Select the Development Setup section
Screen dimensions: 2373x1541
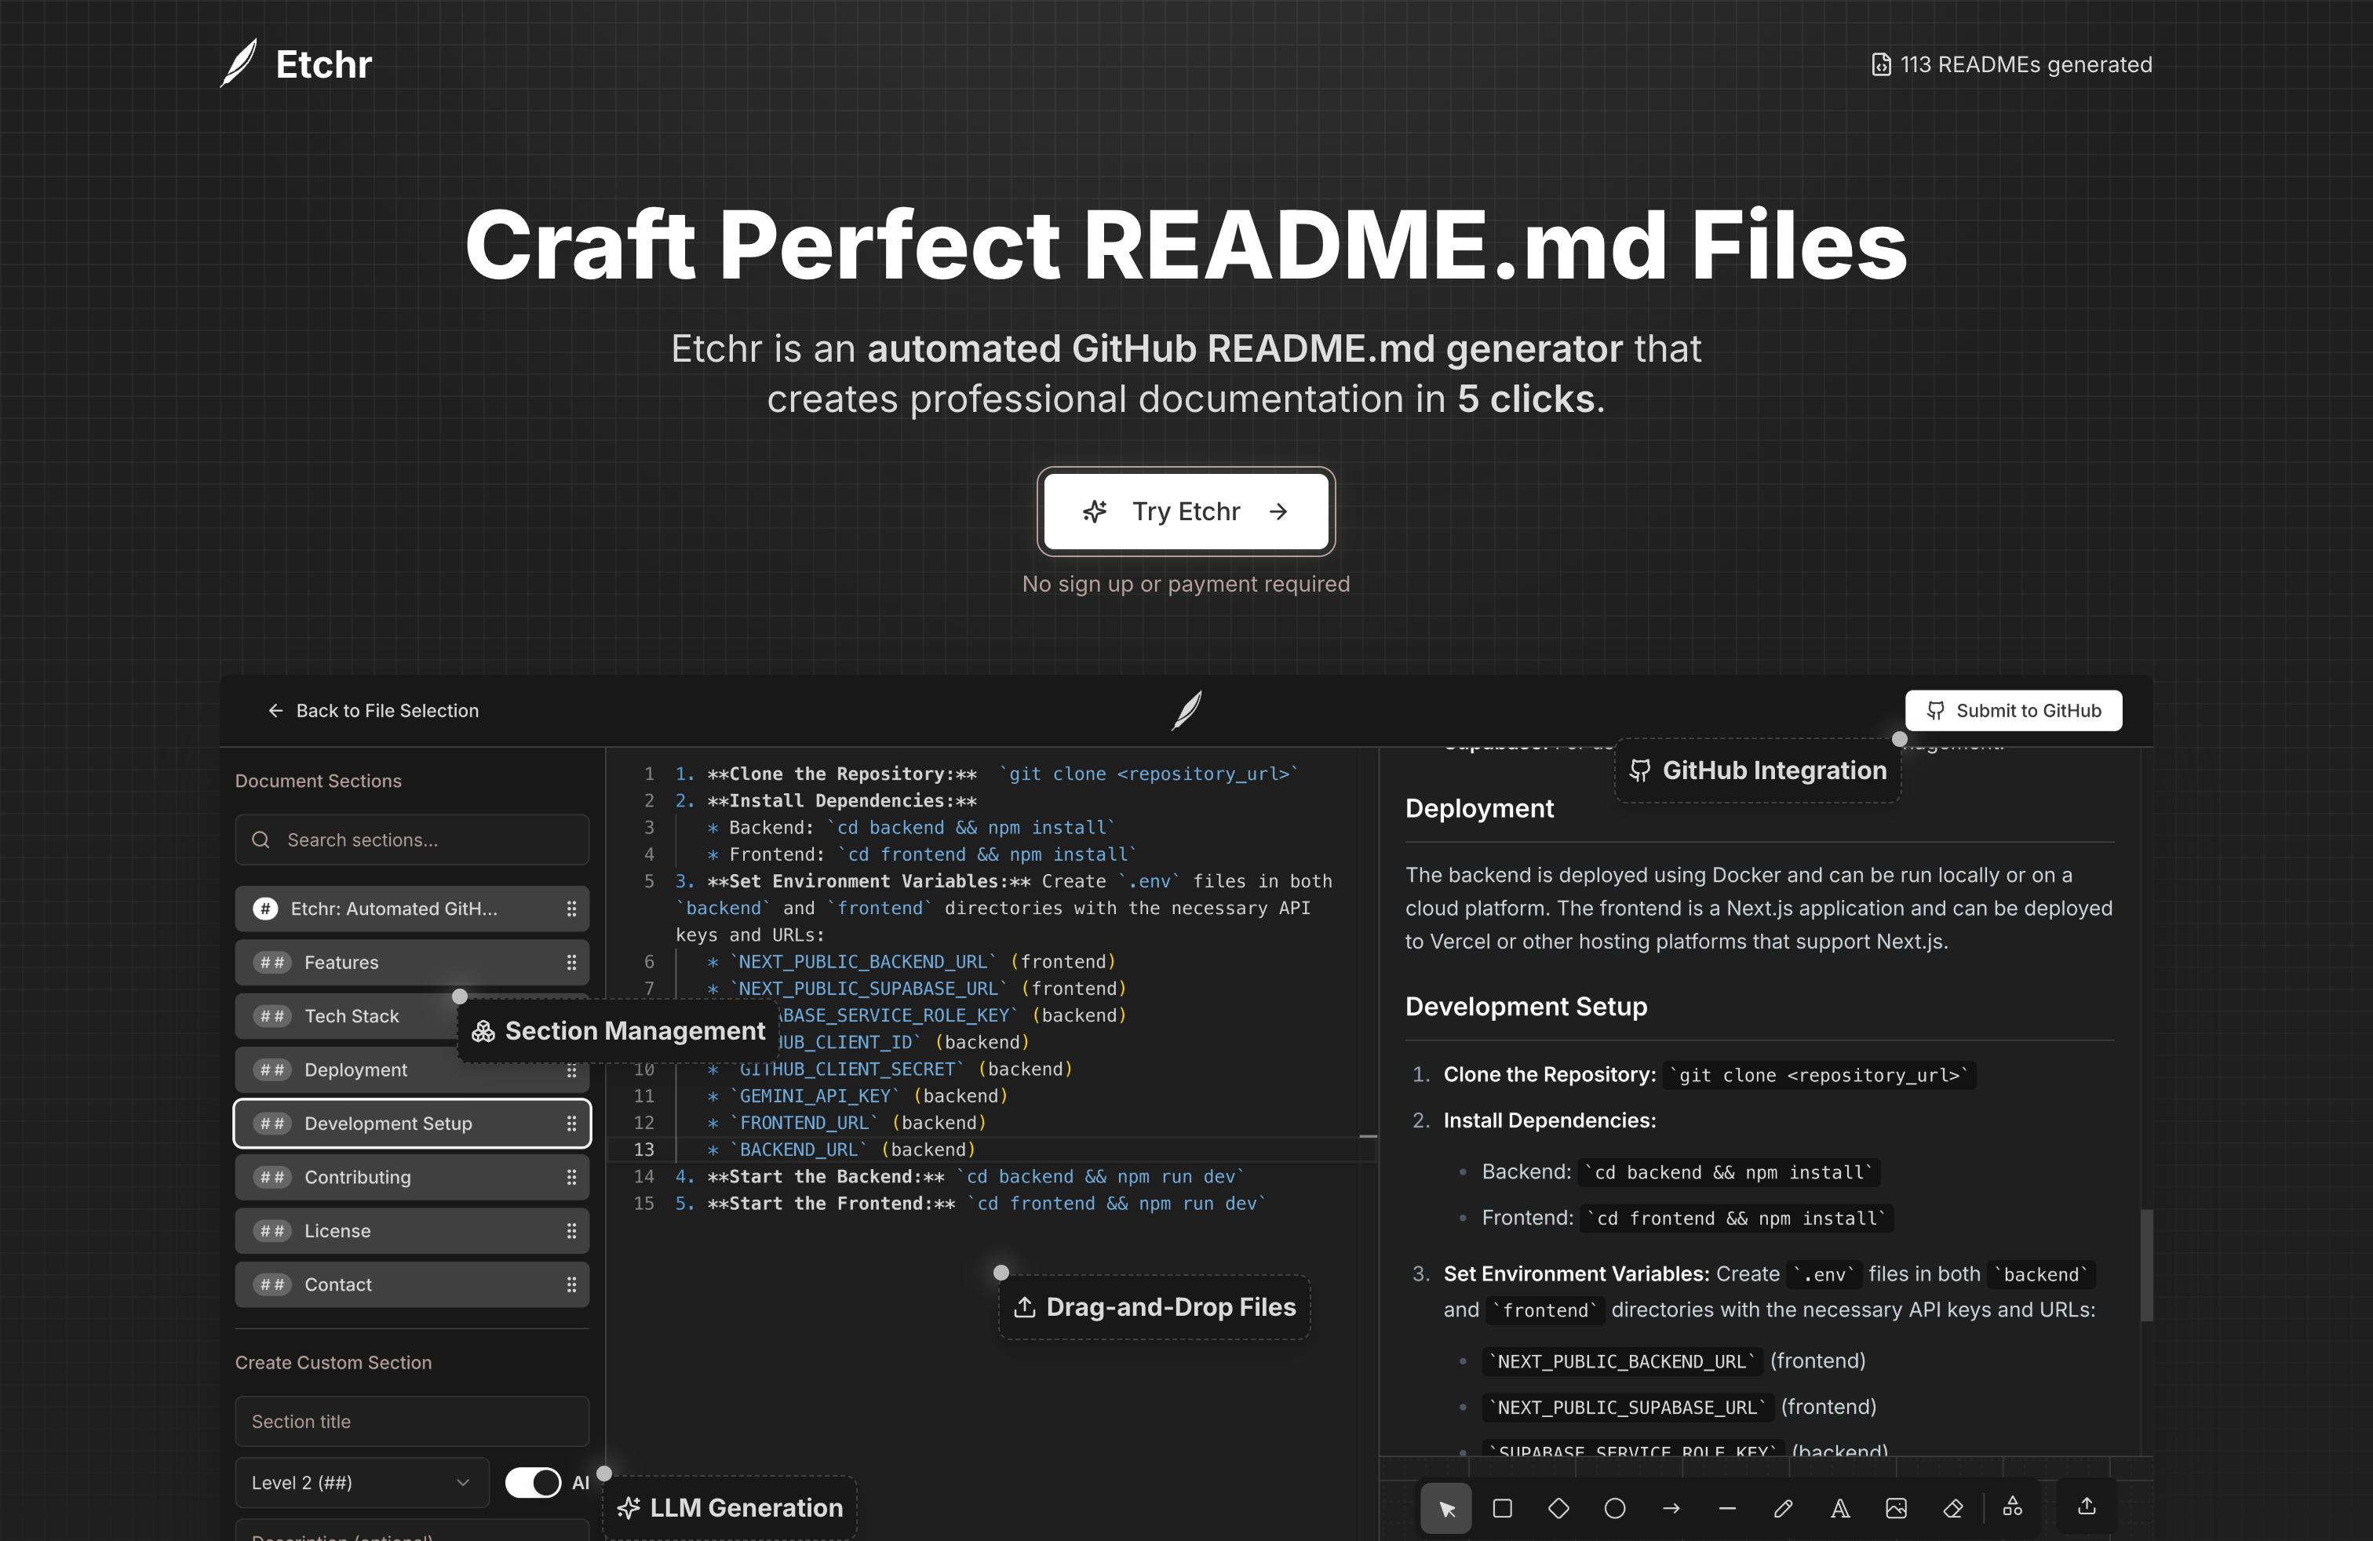(x=412, y=1124)
